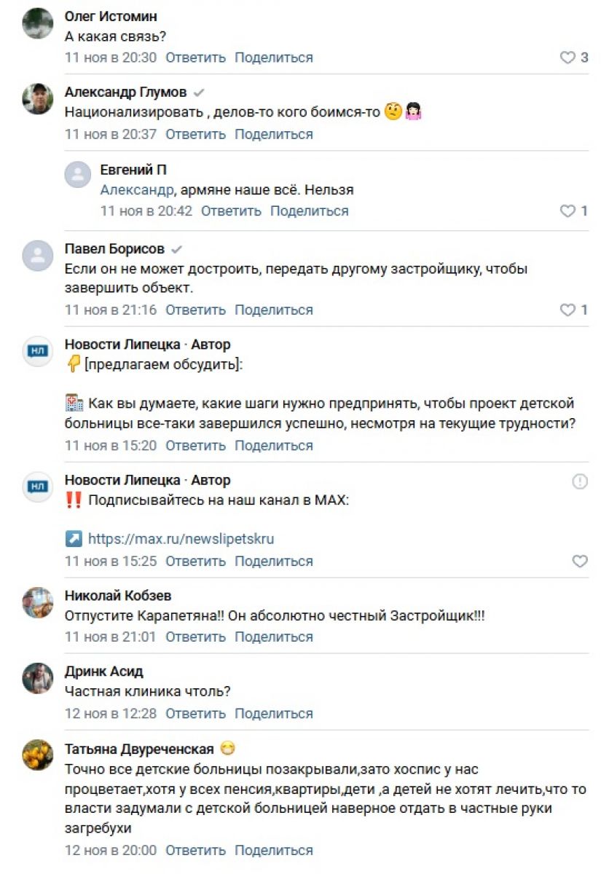Open Александр Глумов's profile picture
Viewport: 609px width, 874px height.
tap(38, 99)
